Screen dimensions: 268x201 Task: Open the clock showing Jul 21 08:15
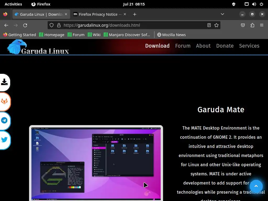pos(134,4)
